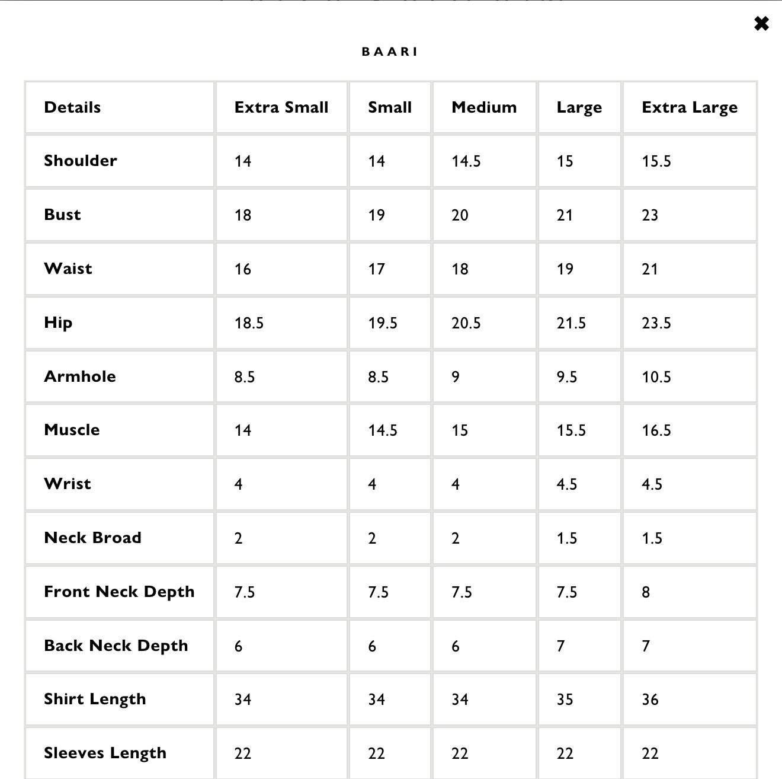
Task: Click the Bust row label
Action: tap(62, 215)
